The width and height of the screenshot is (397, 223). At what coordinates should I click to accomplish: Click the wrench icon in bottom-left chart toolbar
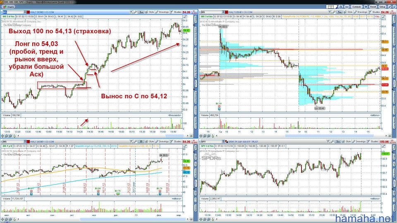pyautogui.click(x=136, y=142)
